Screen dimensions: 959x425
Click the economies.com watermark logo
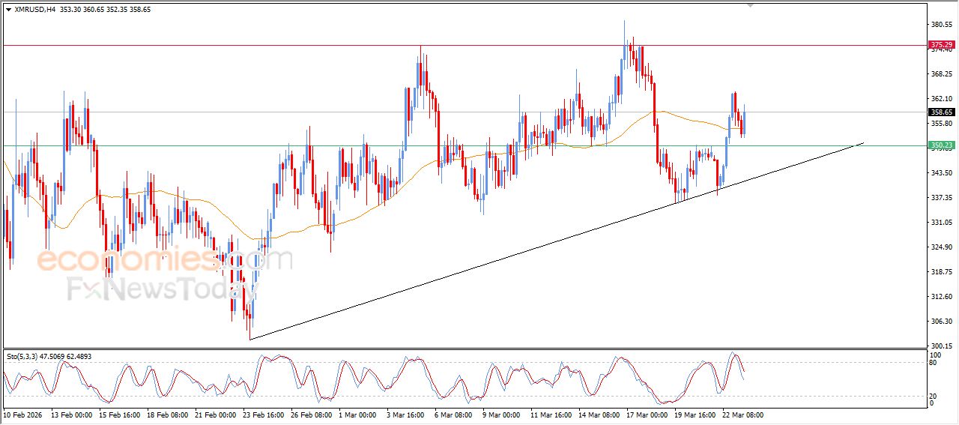163,261
